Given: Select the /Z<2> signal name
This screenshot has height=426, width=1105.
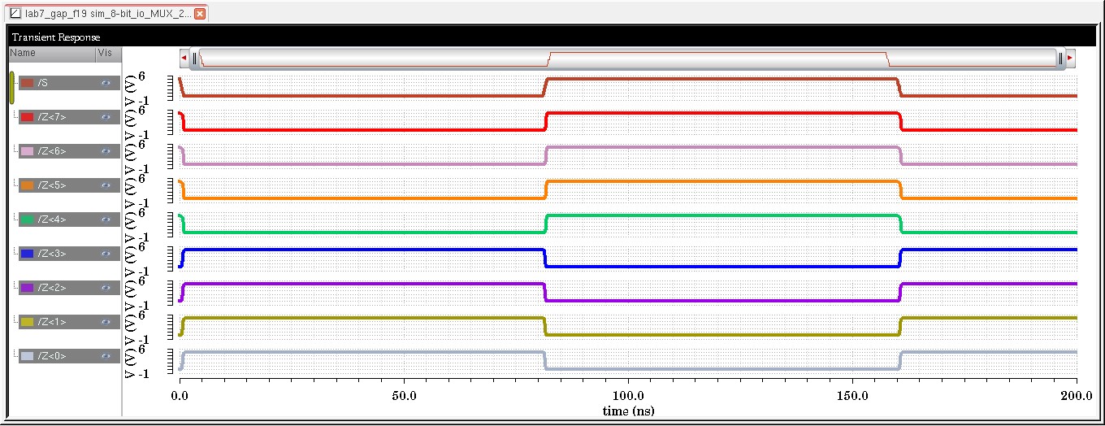Looking at the screenshot, I should [51, 288].
